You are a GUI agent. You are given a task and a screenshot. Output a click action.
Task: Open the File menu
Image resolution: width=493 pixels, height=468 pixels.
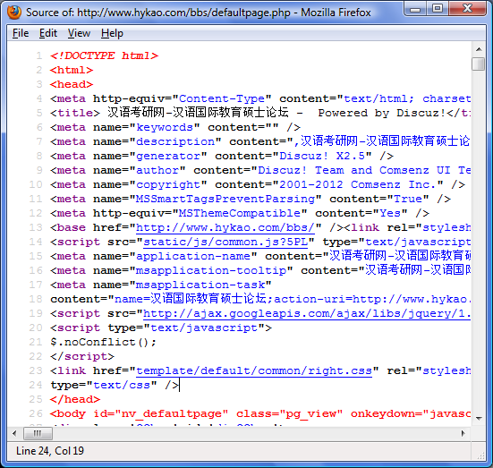[21, 33]
